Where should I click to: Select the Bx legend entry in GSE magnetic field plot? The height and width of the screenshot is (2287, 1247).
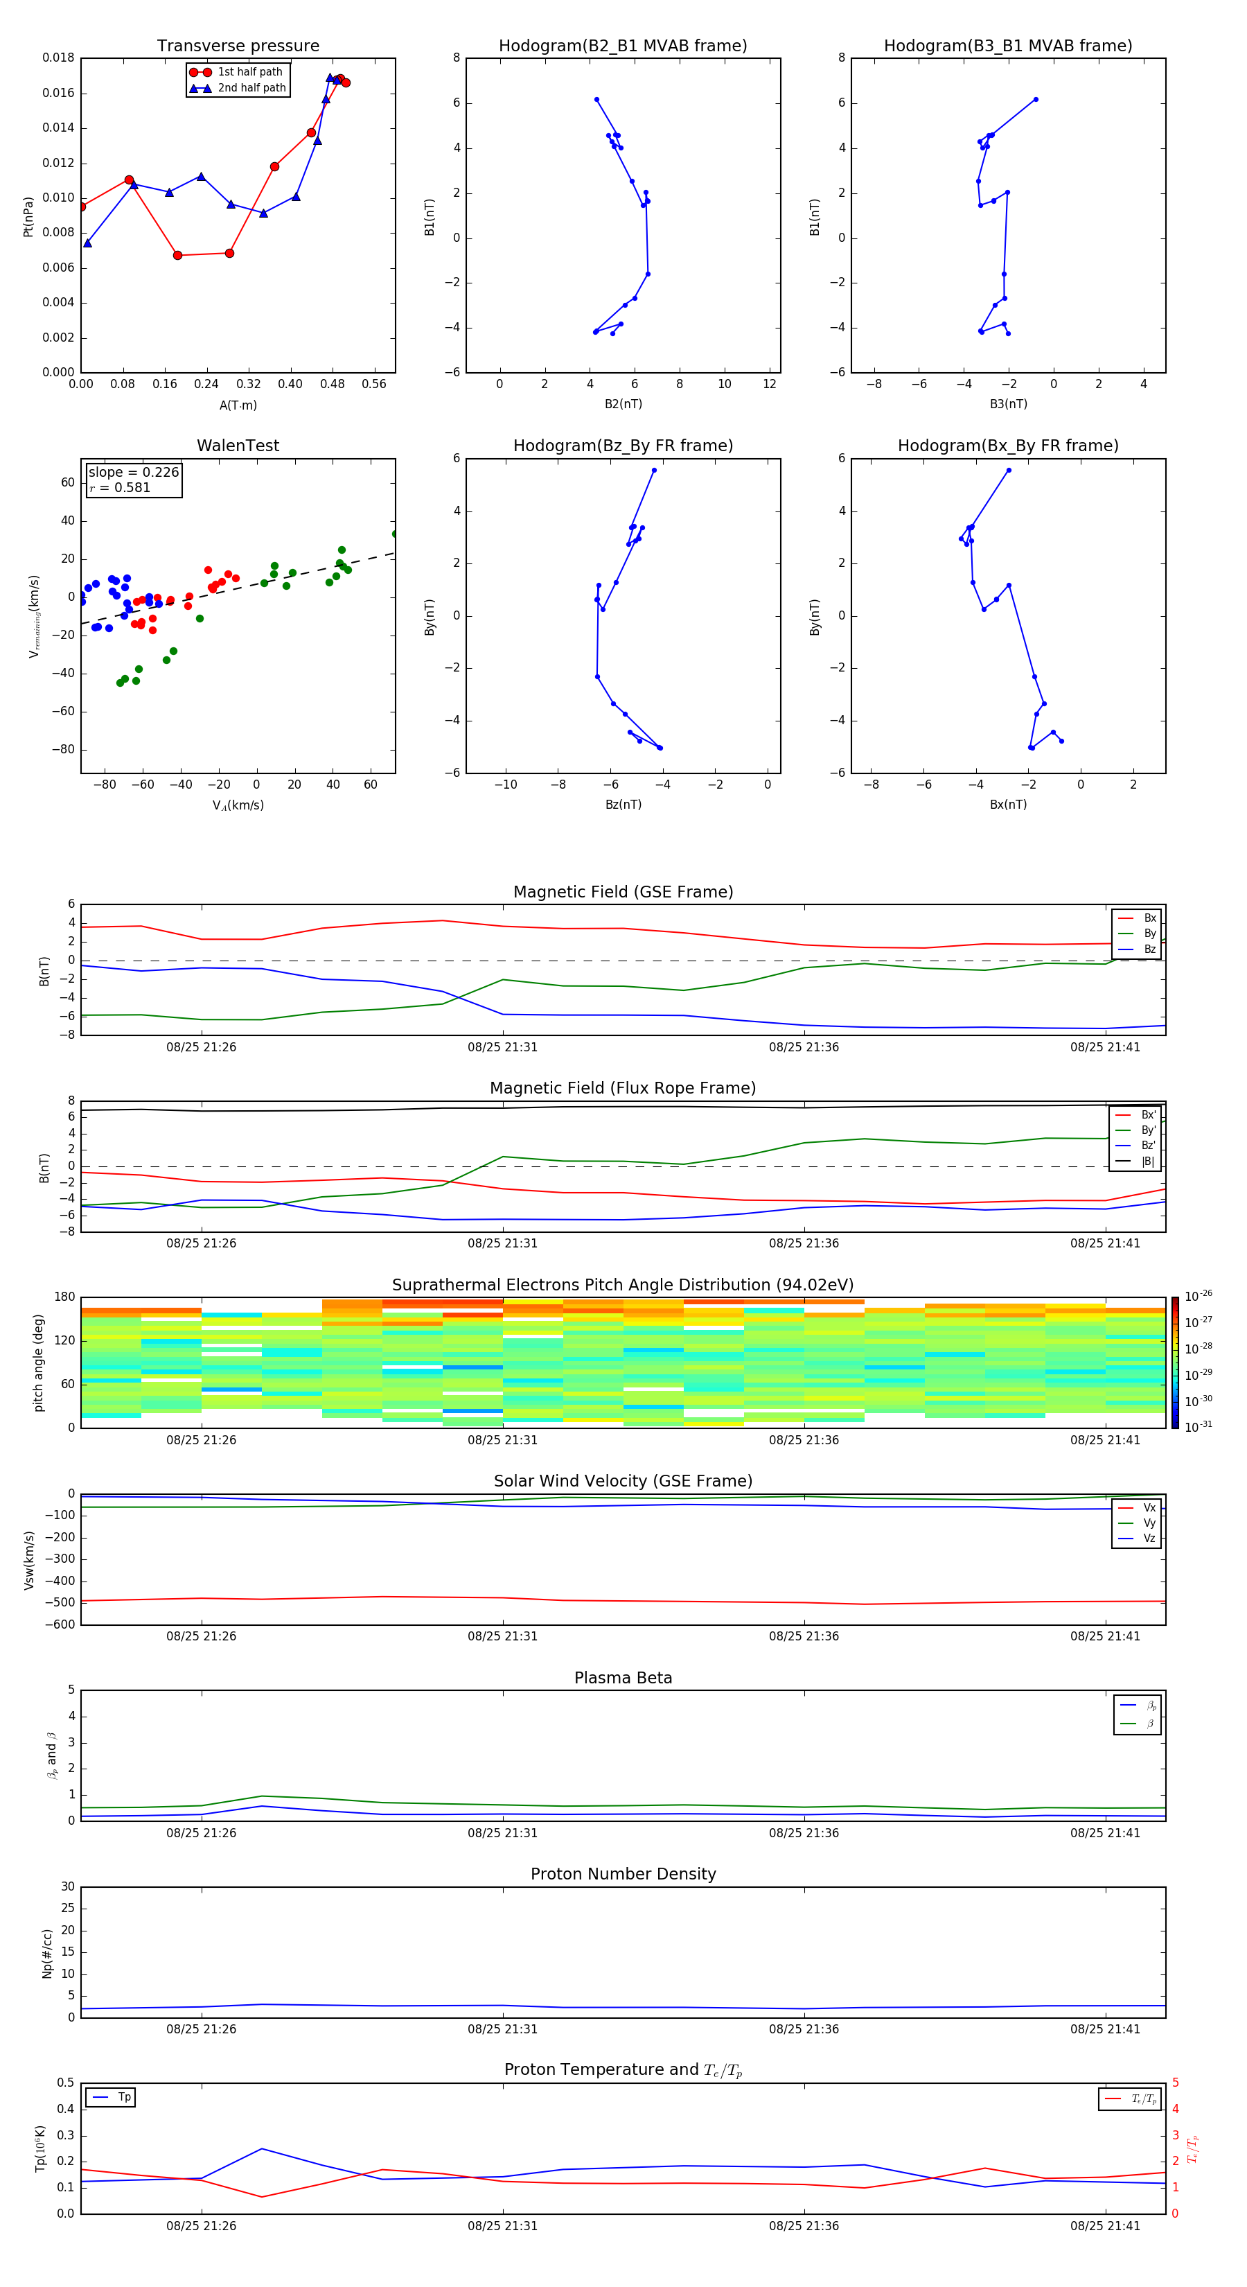pos(1137,918)
